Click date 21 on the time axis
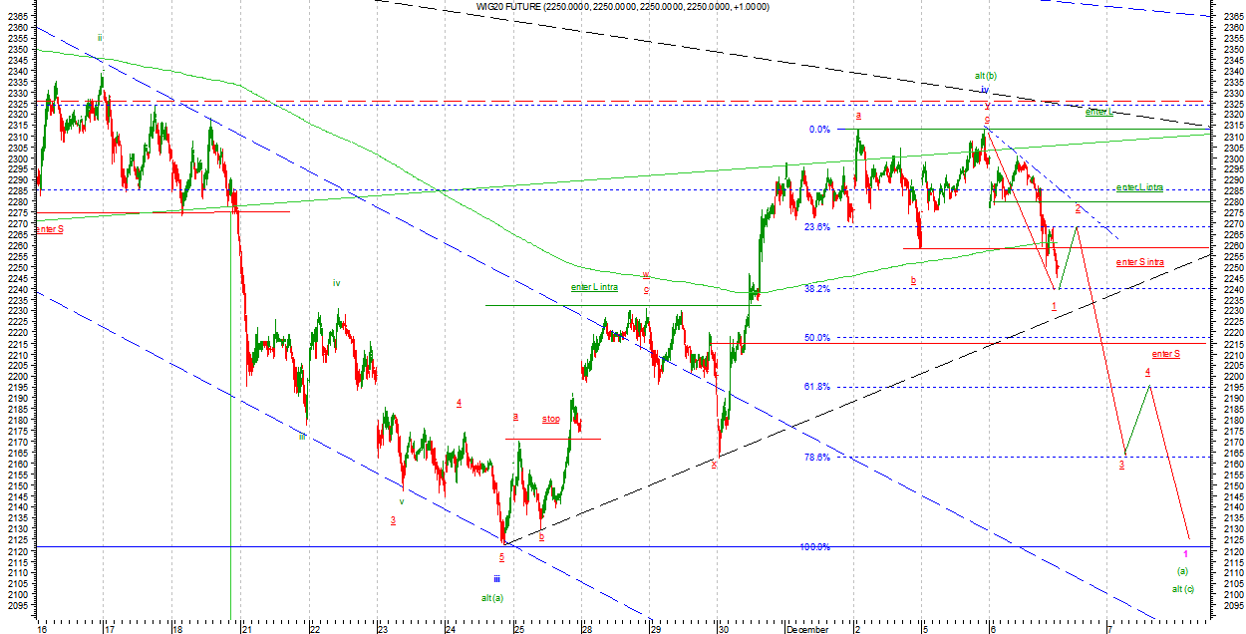The width and height of the screenshot is (1246, 634). [x=245, y=629]
